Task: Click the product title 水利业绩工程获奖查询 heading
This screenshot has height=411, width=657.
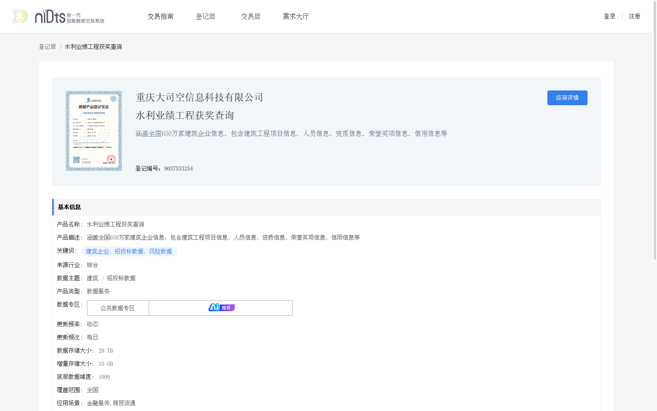Action: [185, 115]
